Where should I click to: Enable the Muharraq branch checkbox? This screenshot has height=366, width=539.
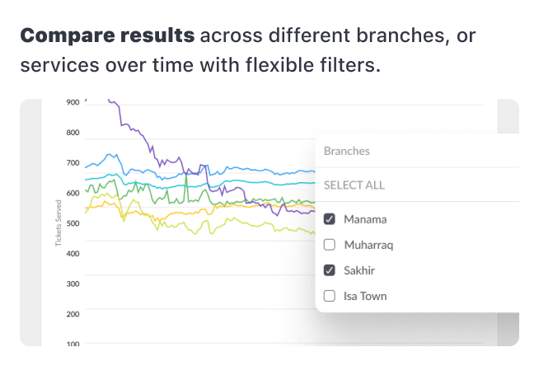[x=330, y=245]
